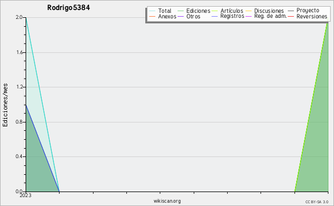This screenshot has width=334, height=206.
Task: Select the Artículos legend entry
Action: [232, 11]
